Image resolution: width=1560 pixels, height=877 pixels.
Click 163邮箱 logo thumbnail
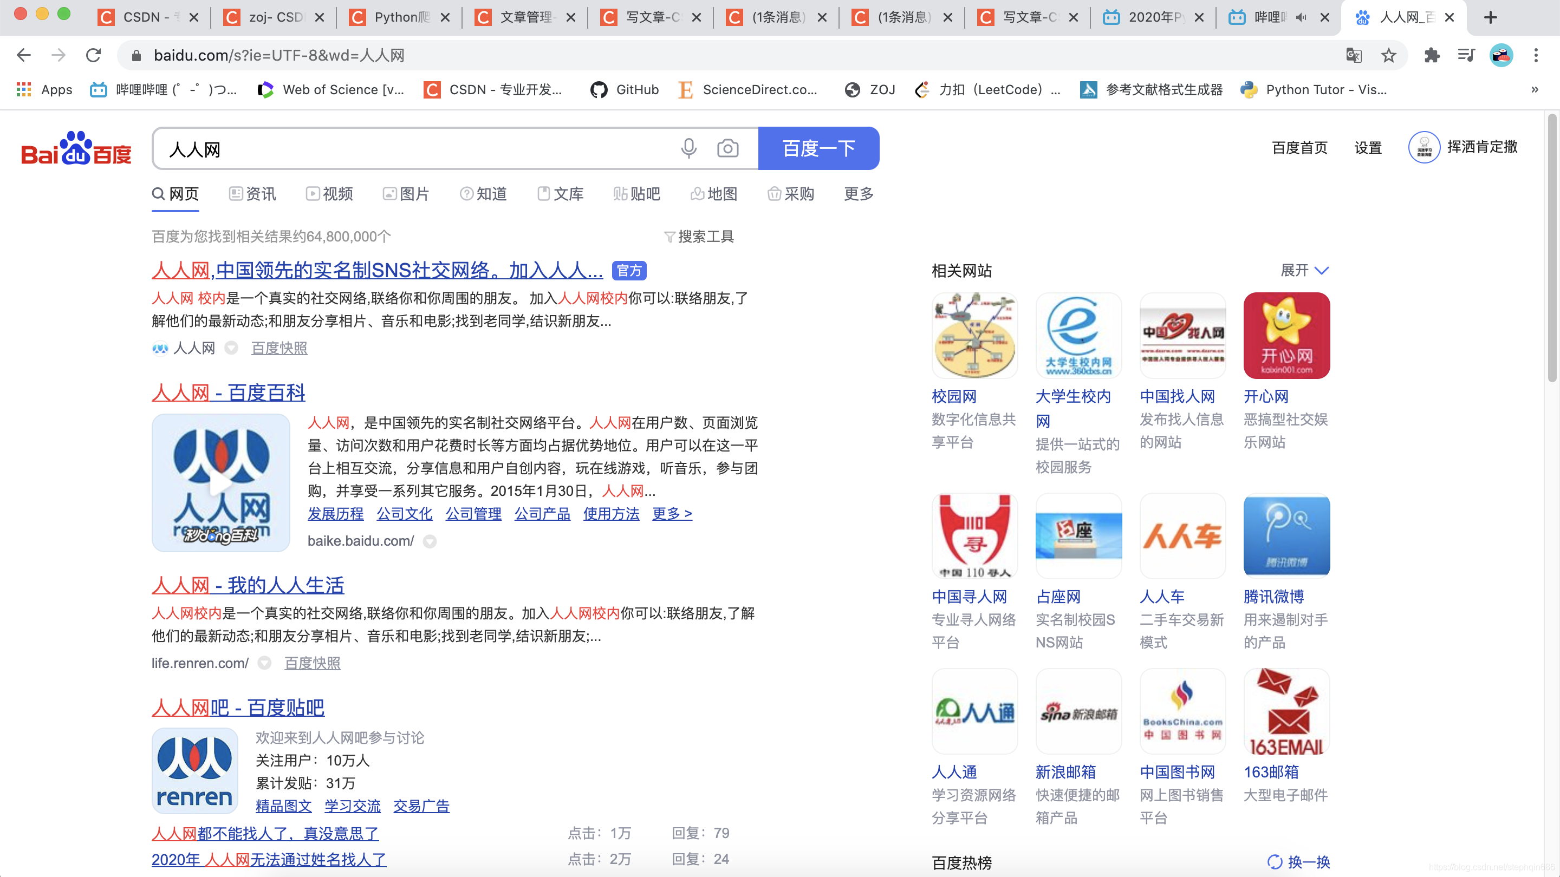(x=1286, y=711)
